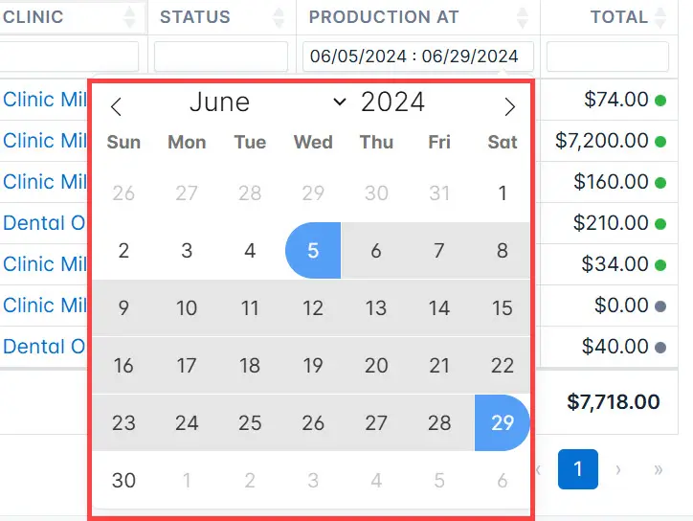Viewport: 693px width, 521px height.
Task: Sort by the Clinic column arrows
Action: (129, 17)
